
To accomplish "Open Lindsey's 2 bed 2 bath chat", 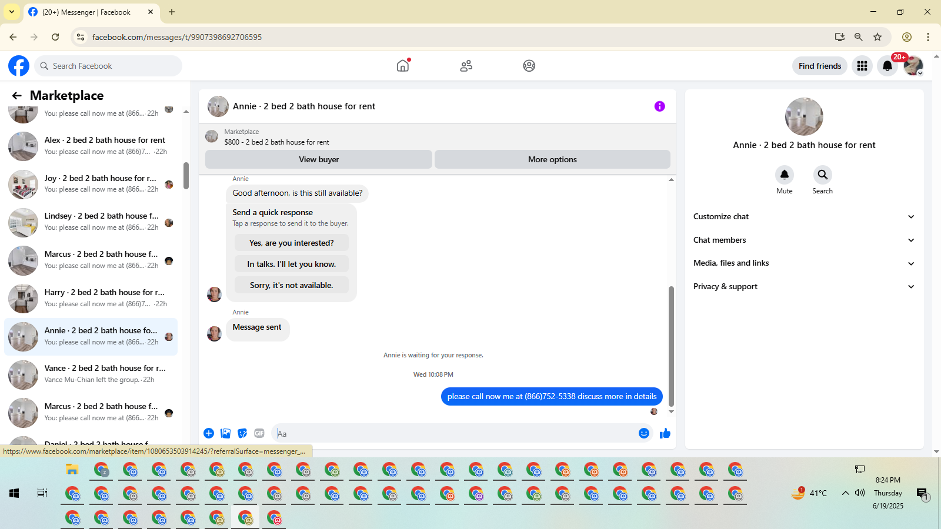I will [91, 222].
